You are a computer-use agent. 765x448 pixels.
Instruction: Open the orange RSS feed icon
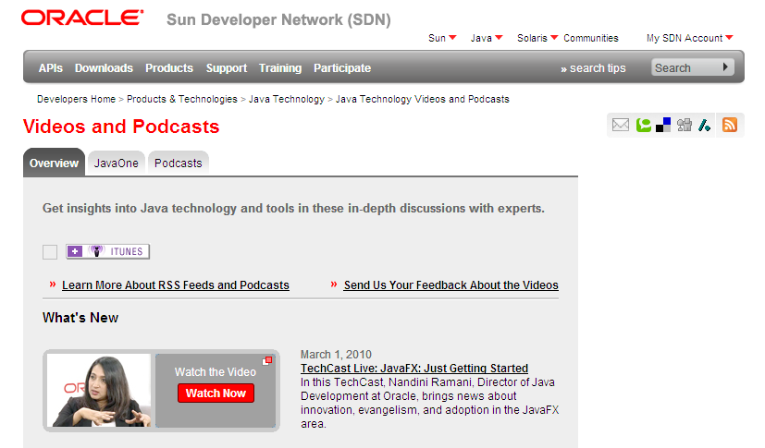[730, 125]
